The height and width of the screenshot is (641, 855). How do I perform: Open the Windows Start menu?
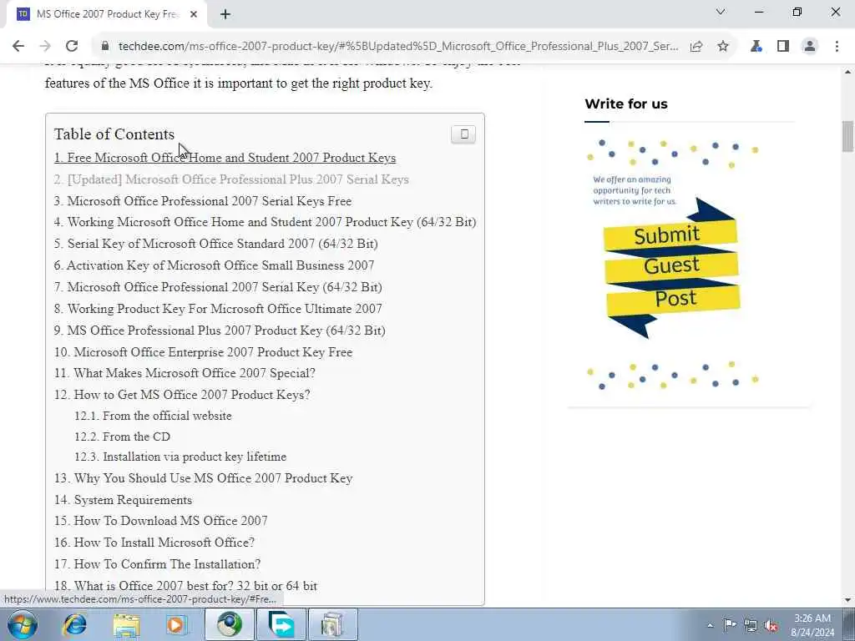coord(23,624)
